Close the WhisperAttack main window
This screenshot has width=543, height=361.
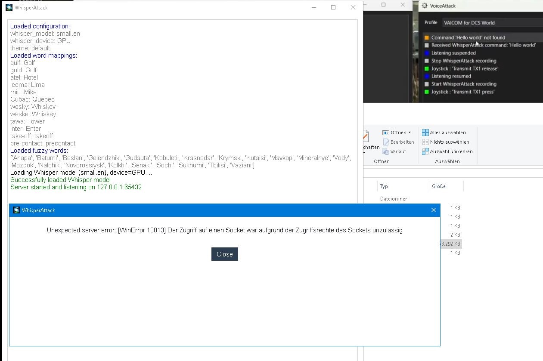click(353, 7)
